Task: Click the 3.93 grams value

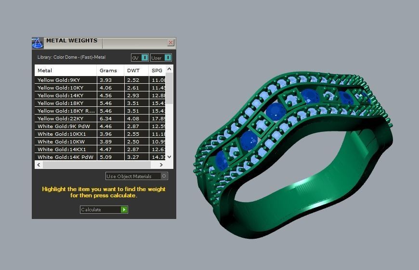Action: (105, 80)
